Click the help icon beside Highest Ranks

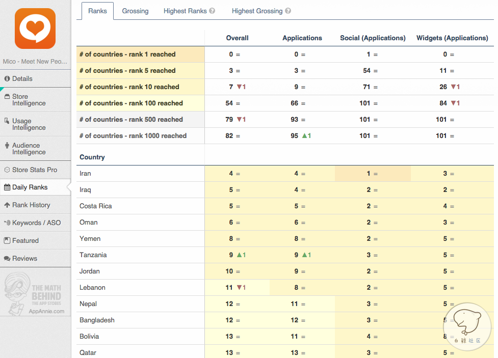click(x=212, y=11)
